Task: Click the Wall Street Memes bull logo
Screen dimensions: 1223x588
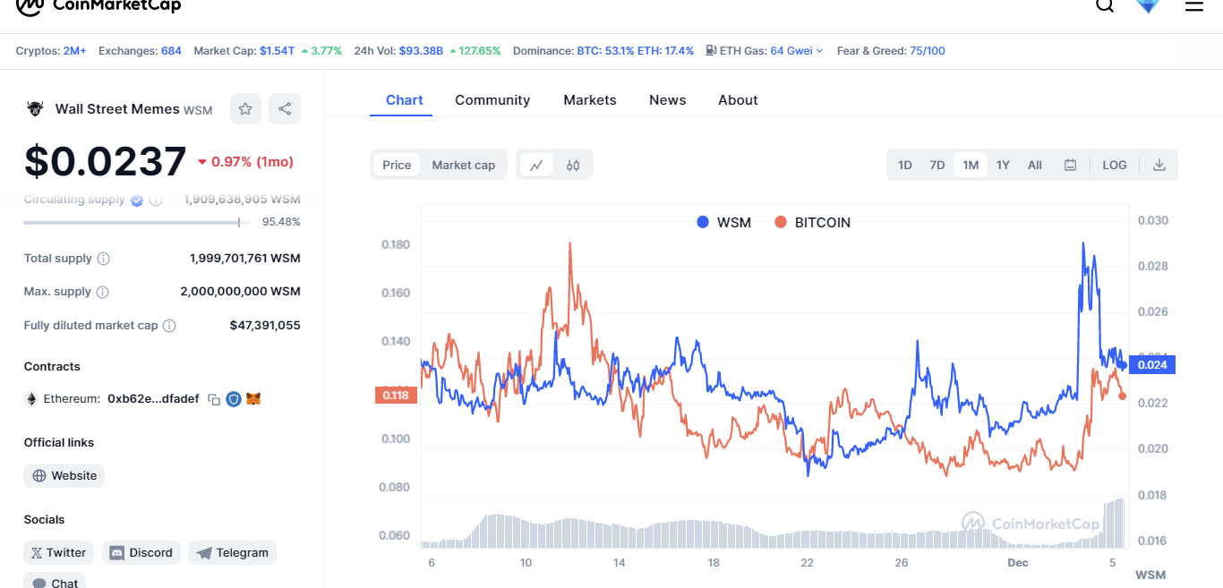Action: pos(35,109)
